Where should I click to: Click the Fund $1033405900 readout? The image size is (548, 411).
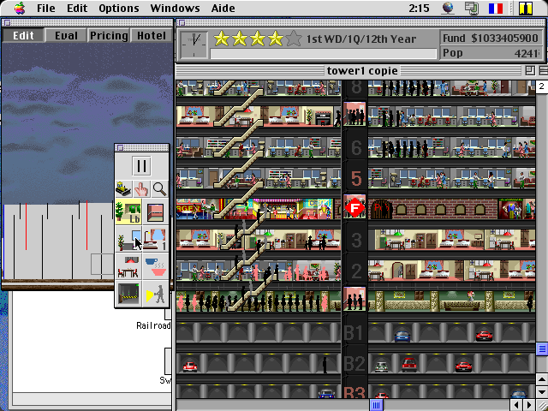coord(491,38)
